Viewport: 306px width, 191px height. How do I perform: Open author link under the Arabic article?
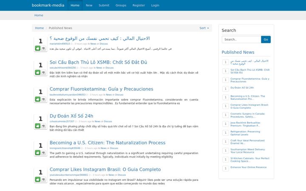[x=60, y=44]
